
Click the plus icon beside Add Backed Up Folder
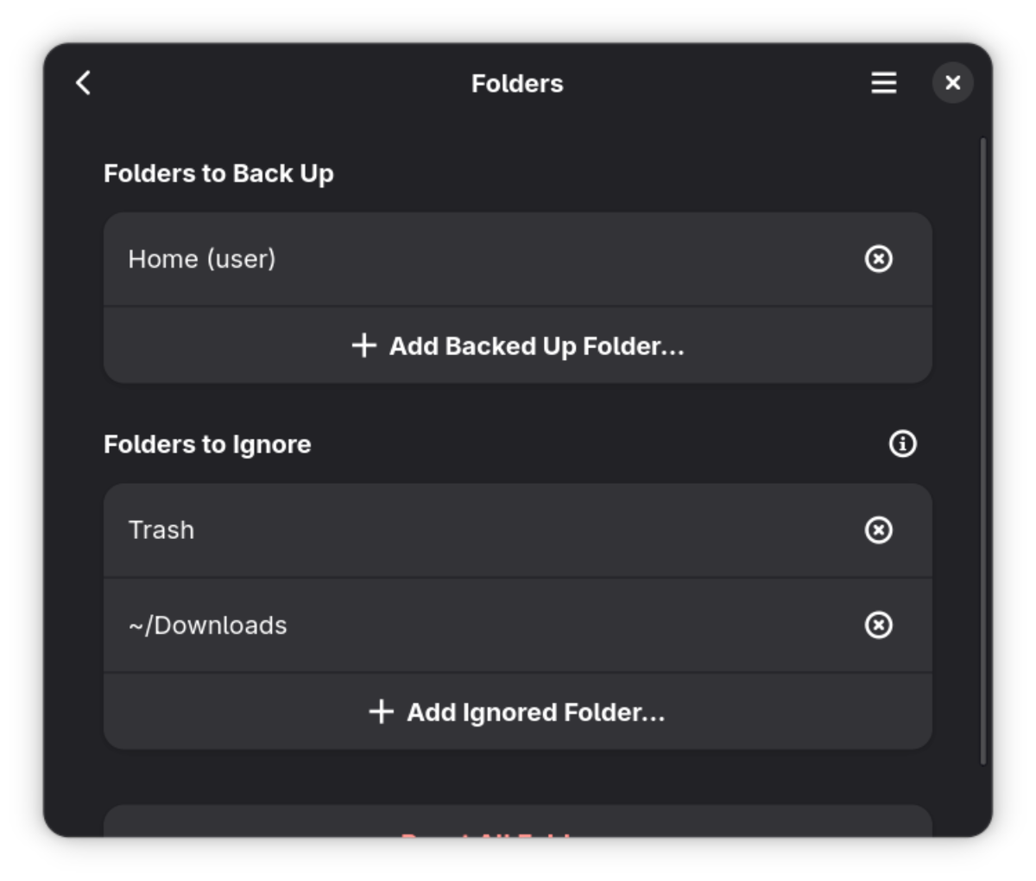pos(364,345)
